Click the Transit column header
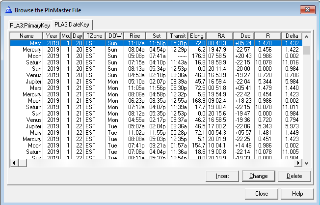Screen dimensions: 320x205 pyautogui.click(x=178, y=36)
